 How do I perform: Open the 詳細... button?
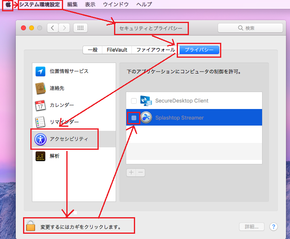coord(252,226)
